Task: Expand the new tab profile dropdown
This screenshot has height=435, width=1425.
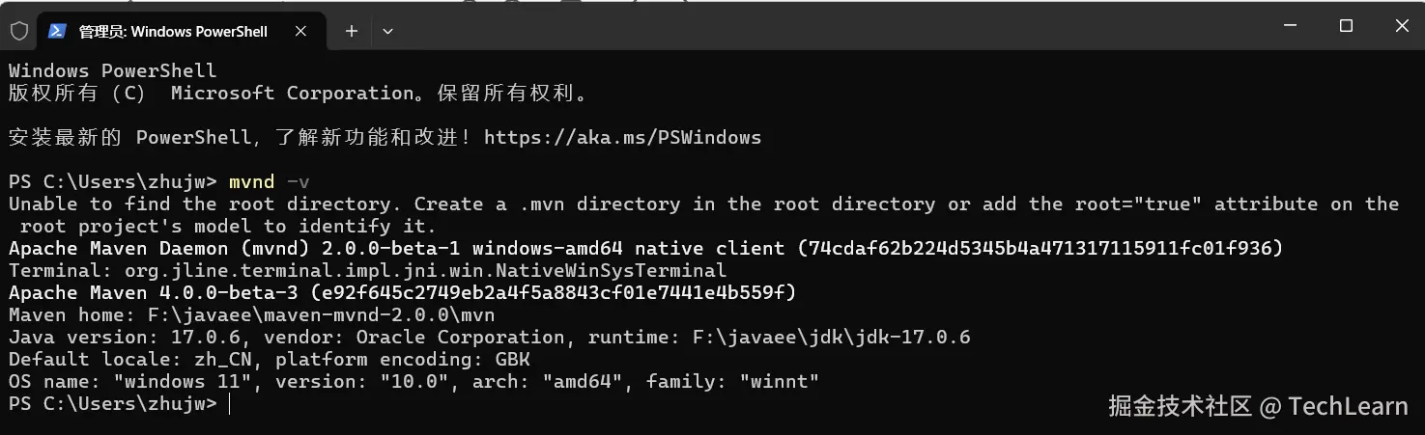Action: tap(387, 31)
